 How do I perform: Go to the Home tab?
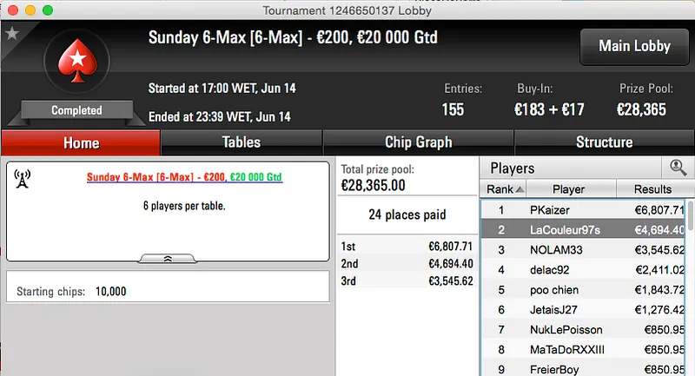[x=81, y=142]
